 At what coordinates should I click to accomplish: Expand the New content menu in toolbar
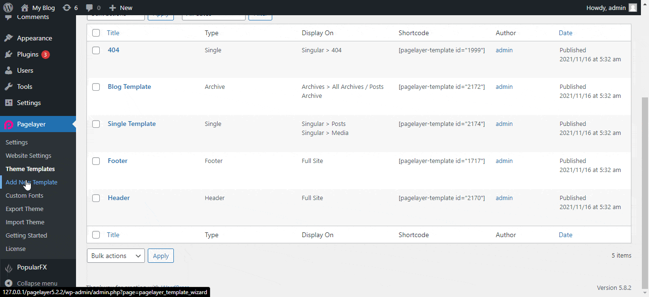(121, 8)
